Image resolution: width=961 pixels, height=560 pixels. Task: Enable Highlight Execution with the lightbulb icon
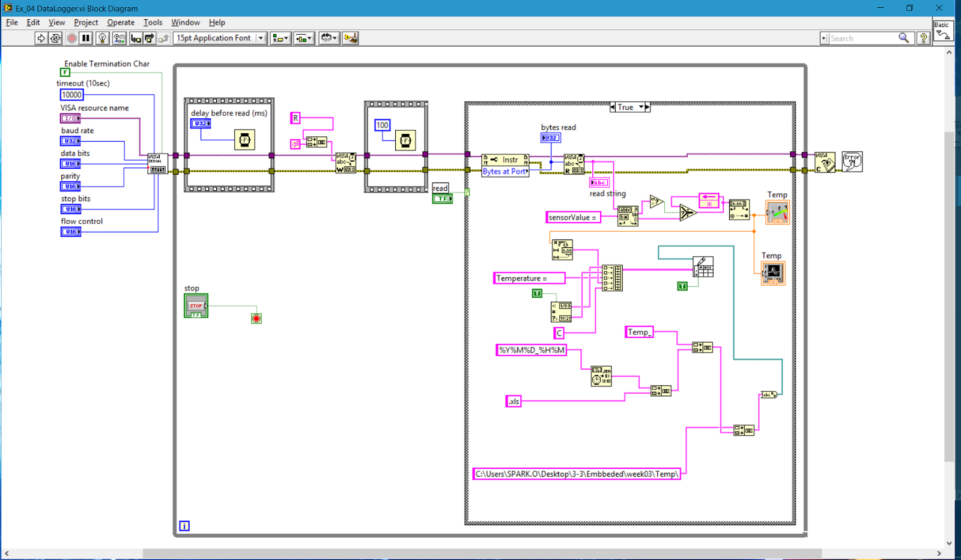102,38
